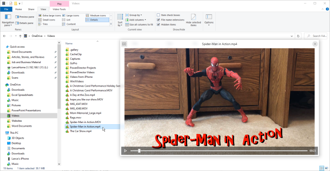Go up one folder level arrow

[20, 36]
